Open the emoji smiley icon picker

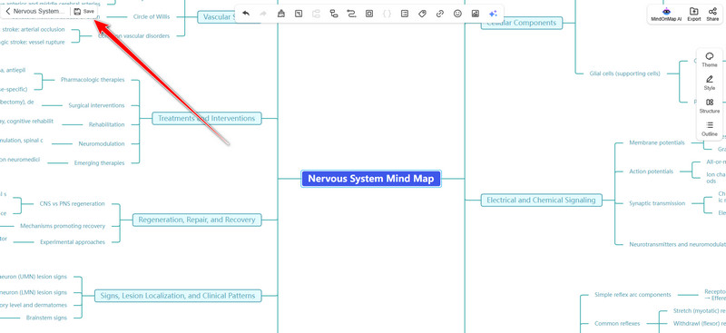click(x=457, y=14)
